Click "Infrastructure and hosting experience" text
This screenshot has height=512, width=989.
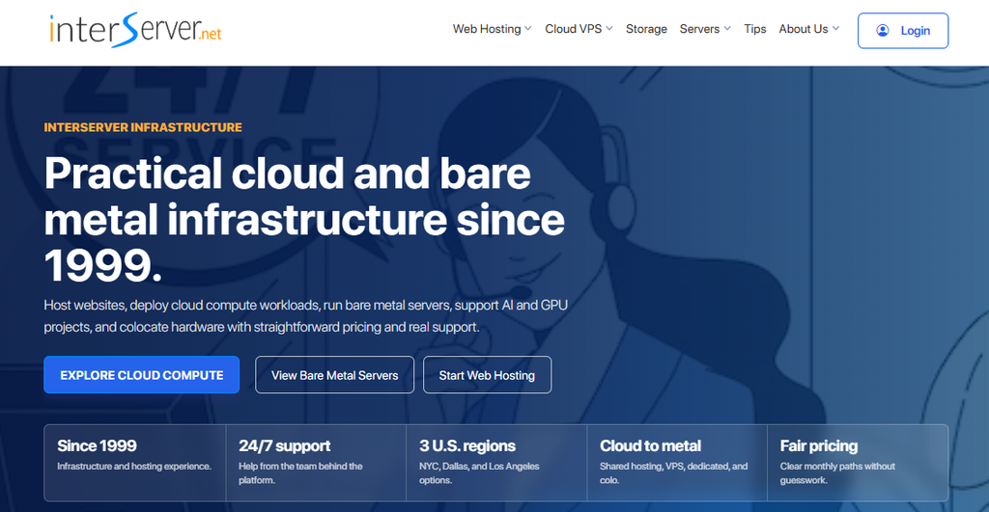click(x=133, y=466)
